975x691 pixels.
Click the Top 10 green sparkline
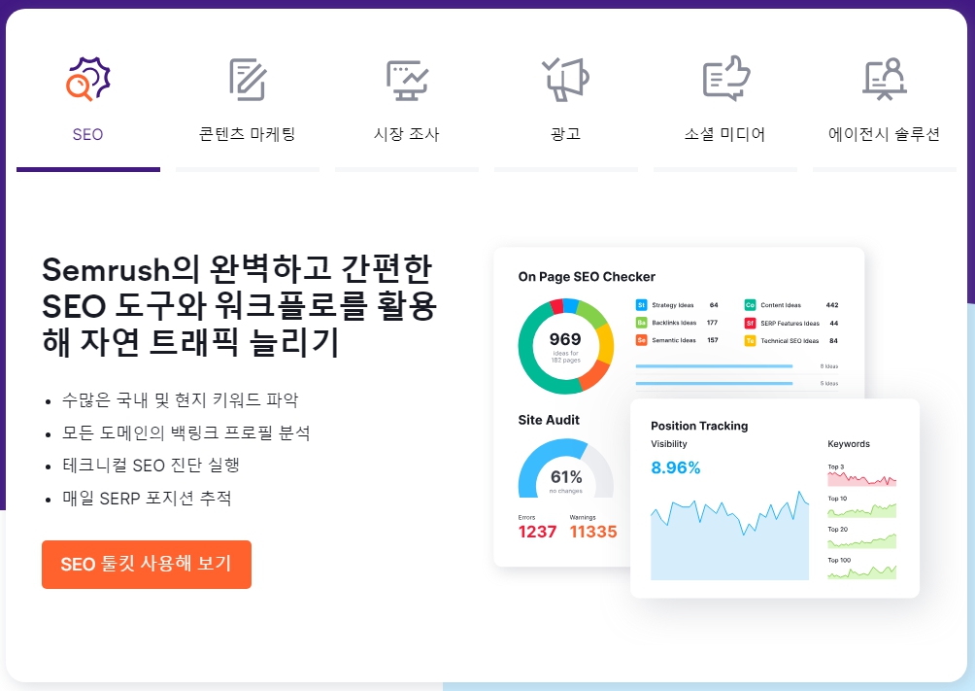861,510
